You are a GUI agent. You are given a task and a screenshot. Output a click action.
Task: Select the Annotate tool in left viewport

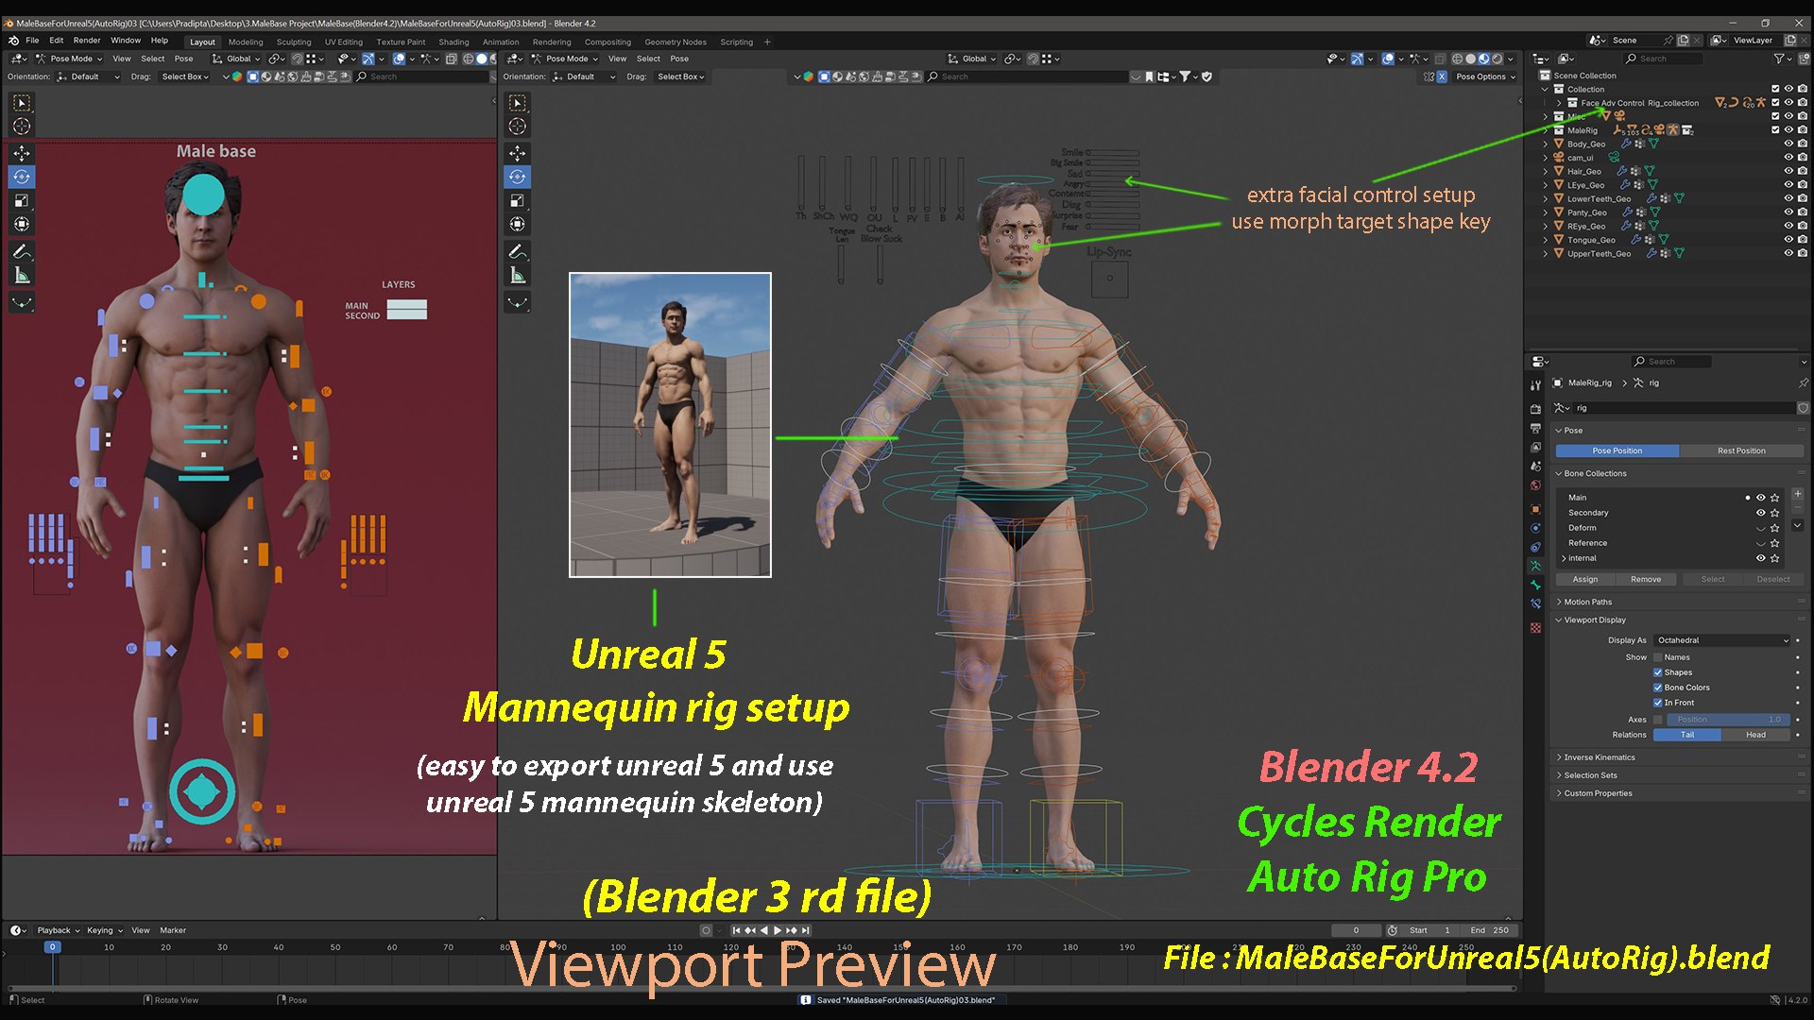point(22,251)
